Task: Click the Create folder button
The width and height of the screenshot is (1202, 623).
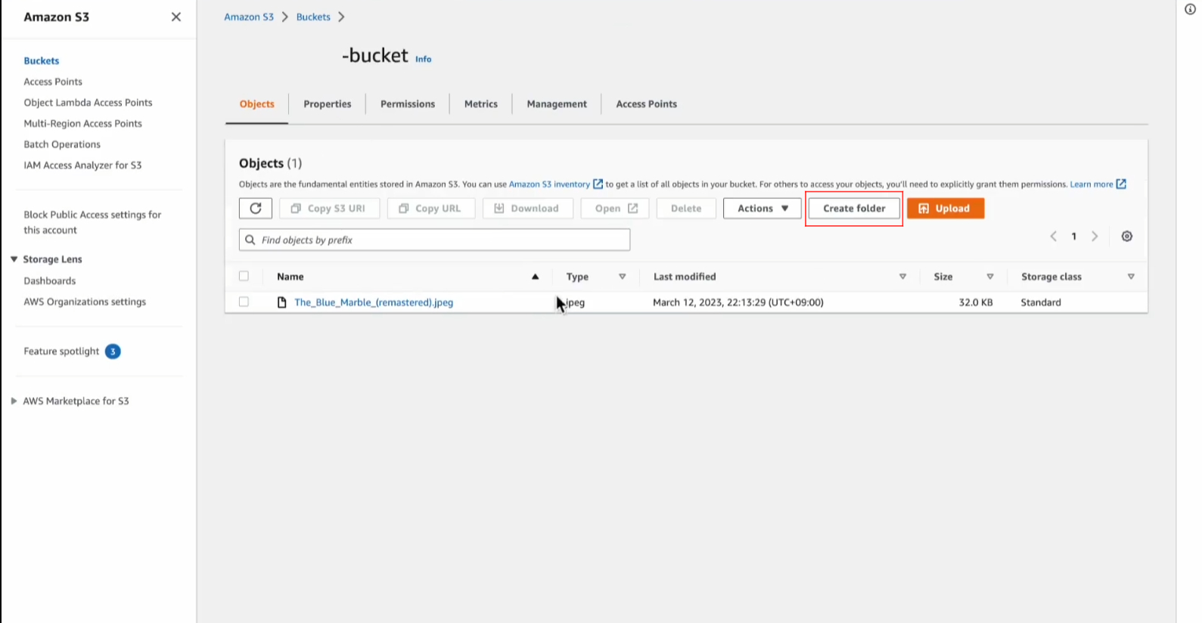Action: click(854, 208)
